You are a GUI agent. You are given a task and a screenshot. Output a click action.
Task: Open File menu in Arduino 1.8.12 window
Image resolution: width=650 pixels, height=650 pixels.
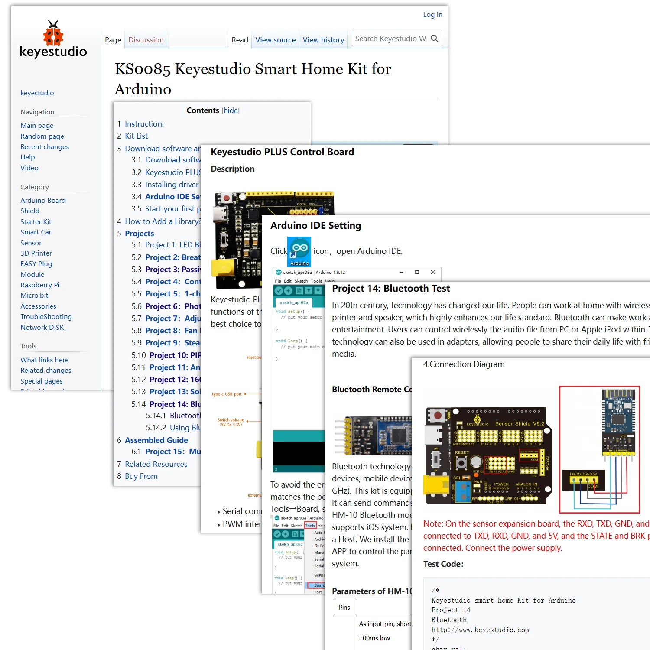[278, 281]
